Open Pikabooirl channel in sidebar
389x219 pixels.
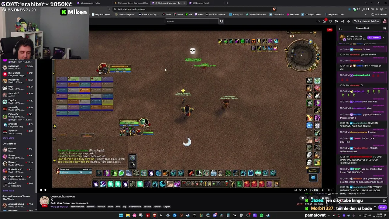coord(18,81)
